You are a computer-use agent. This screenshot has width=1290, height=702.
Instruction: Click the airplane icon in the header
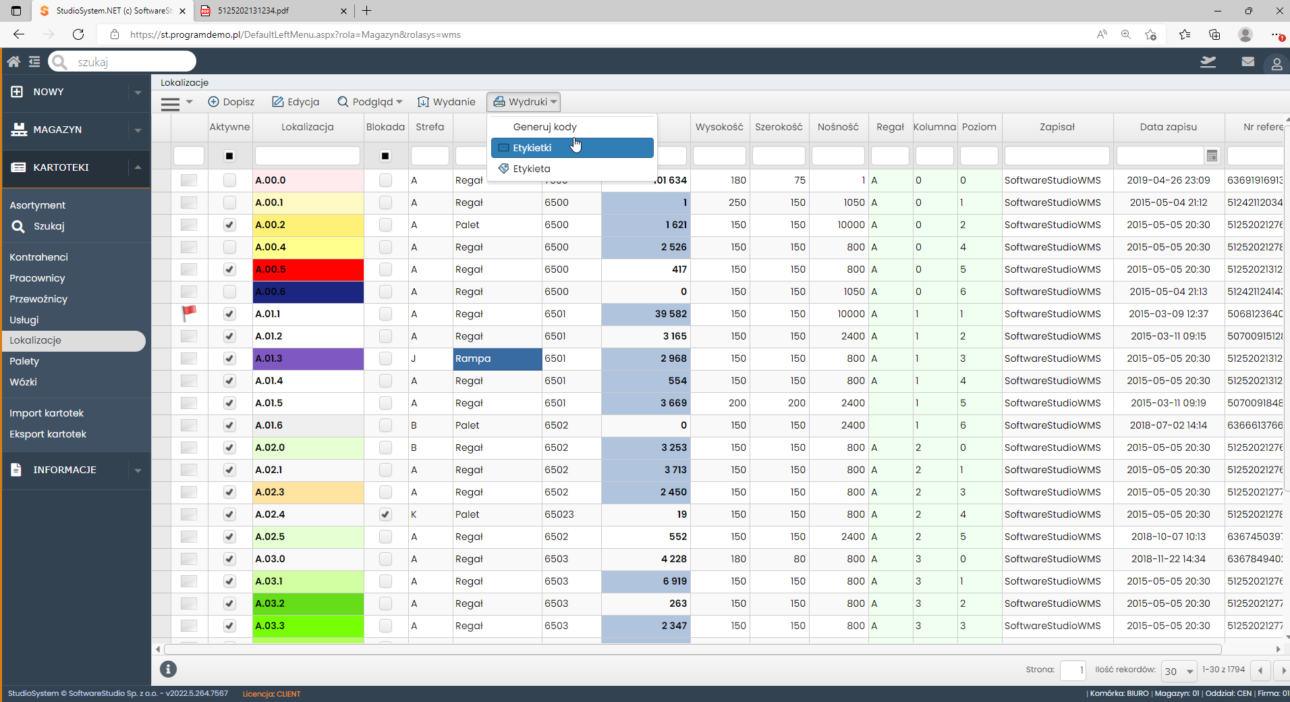click(1208, 62)
